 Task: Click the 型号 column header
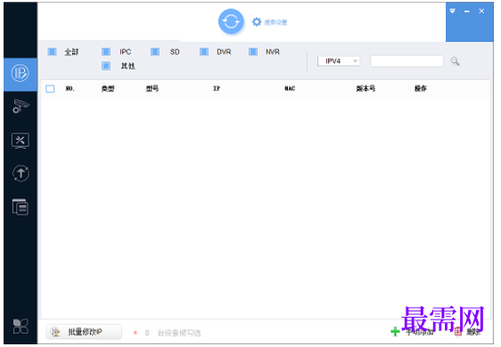152,88
